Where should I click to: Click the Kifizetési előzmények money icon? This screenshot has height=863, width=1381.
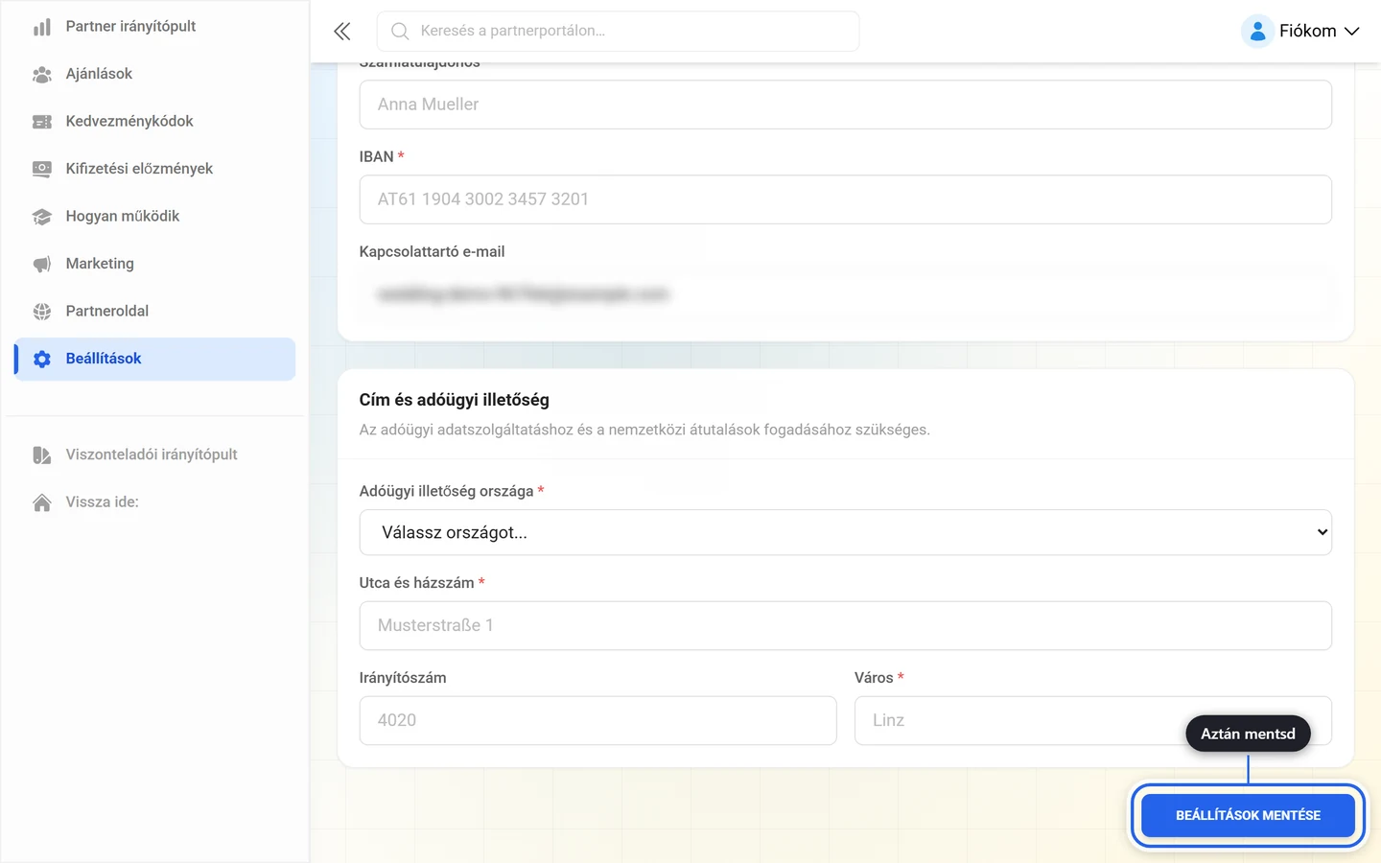tap(42, 169)
